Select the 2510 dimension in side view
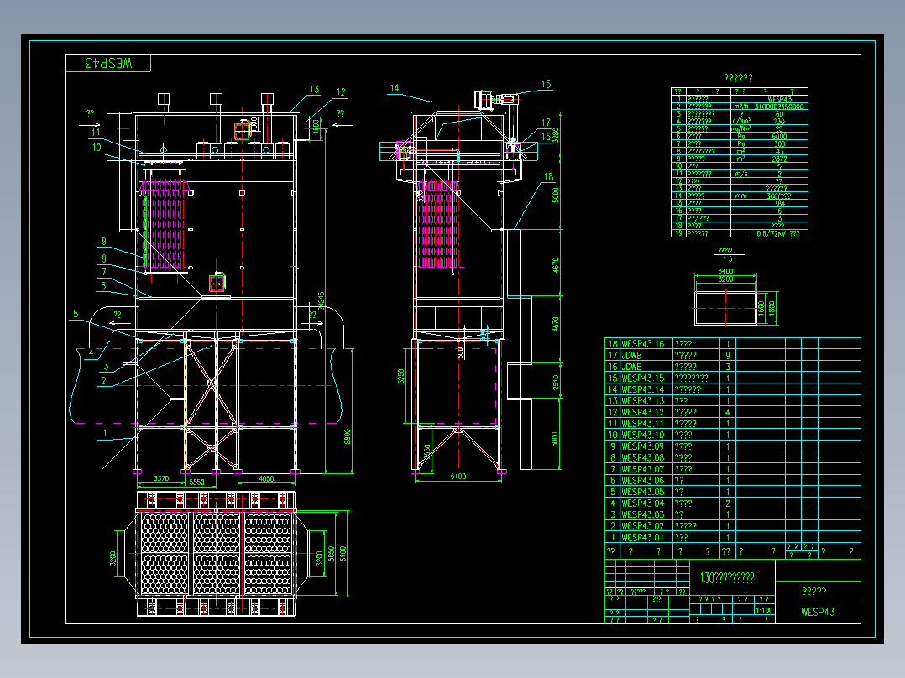The width and height of the screenshot is (905, 678). tap(556, 382)
